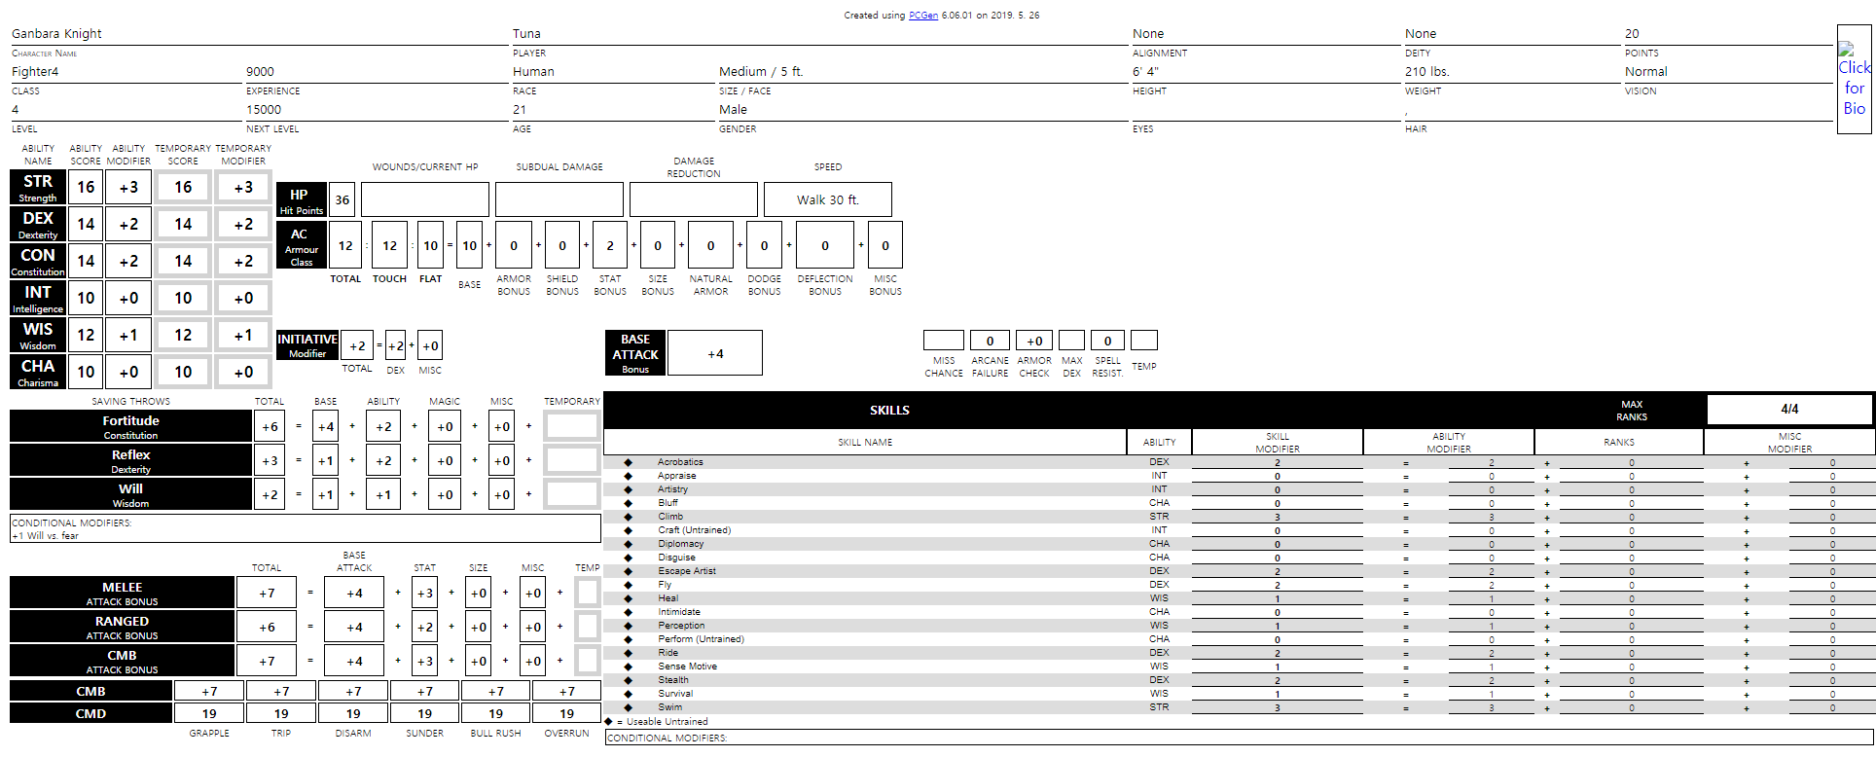Click the Walk 30 ft. speed field
This screenshot has height=757, width=1876.
827,199
